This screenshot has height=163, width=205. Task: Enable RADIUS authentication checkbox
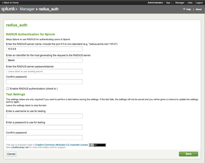[x=7, y=89]
